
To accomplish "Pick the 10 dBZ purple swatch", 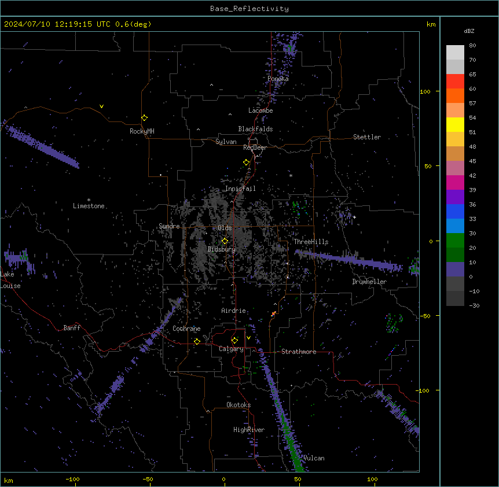I will [x=455, y=270].
